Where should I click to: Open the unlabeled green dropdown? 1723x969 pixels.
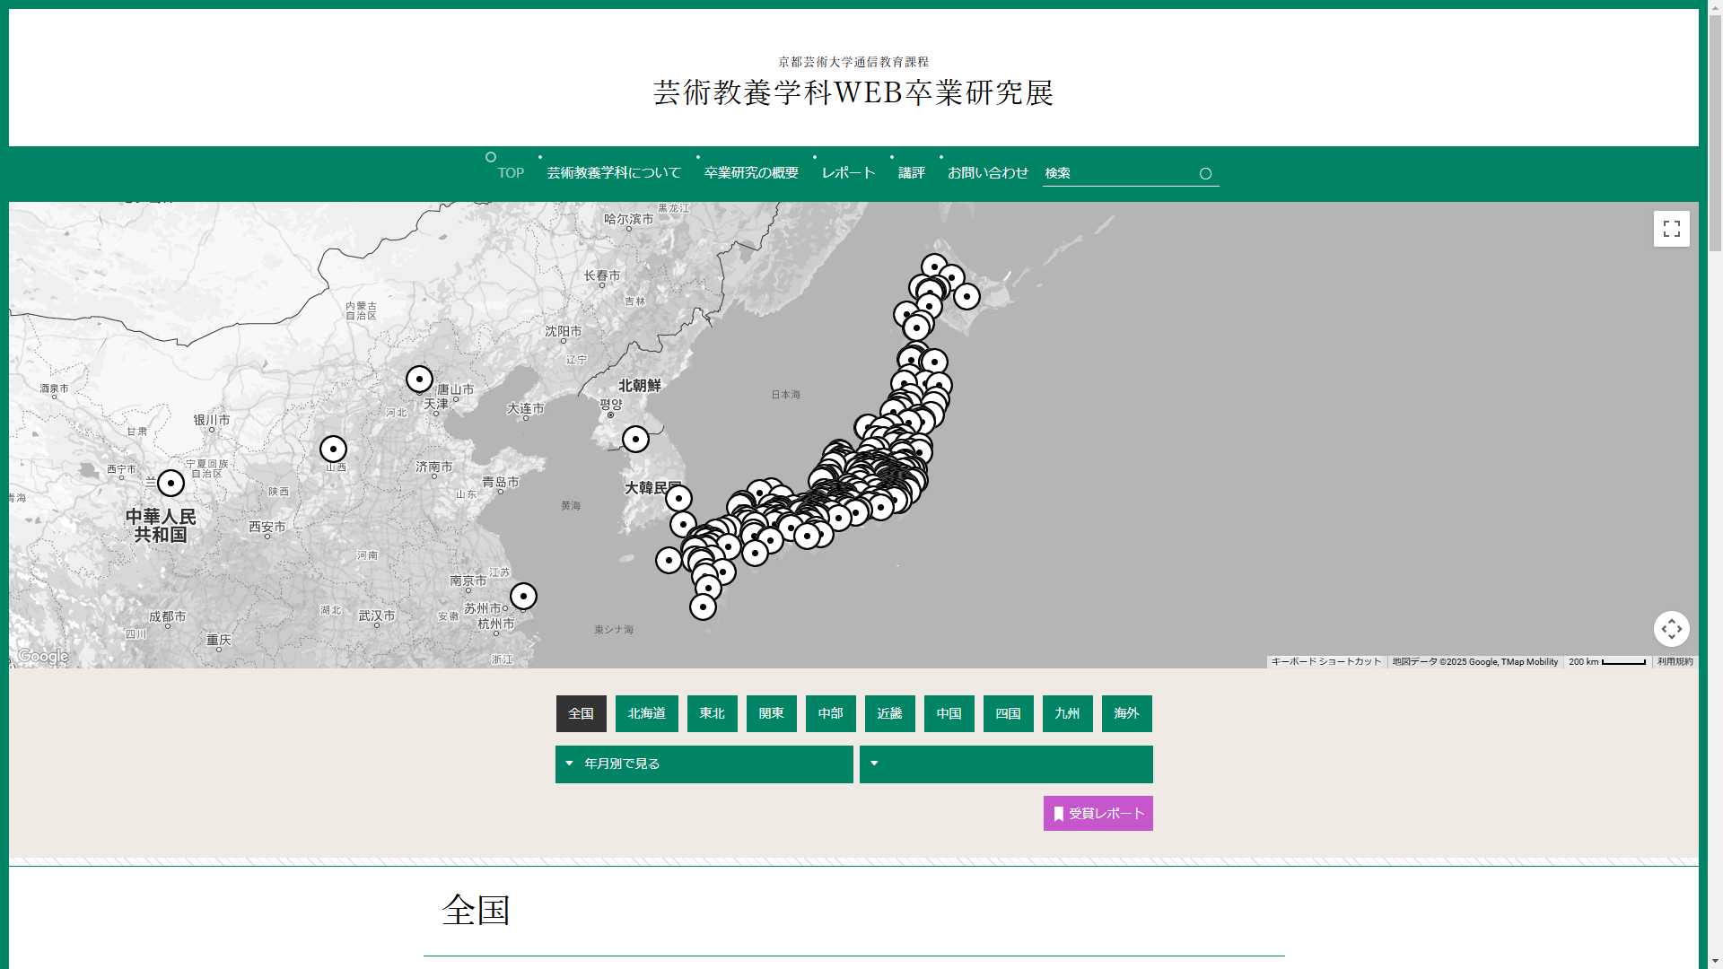1005,764
